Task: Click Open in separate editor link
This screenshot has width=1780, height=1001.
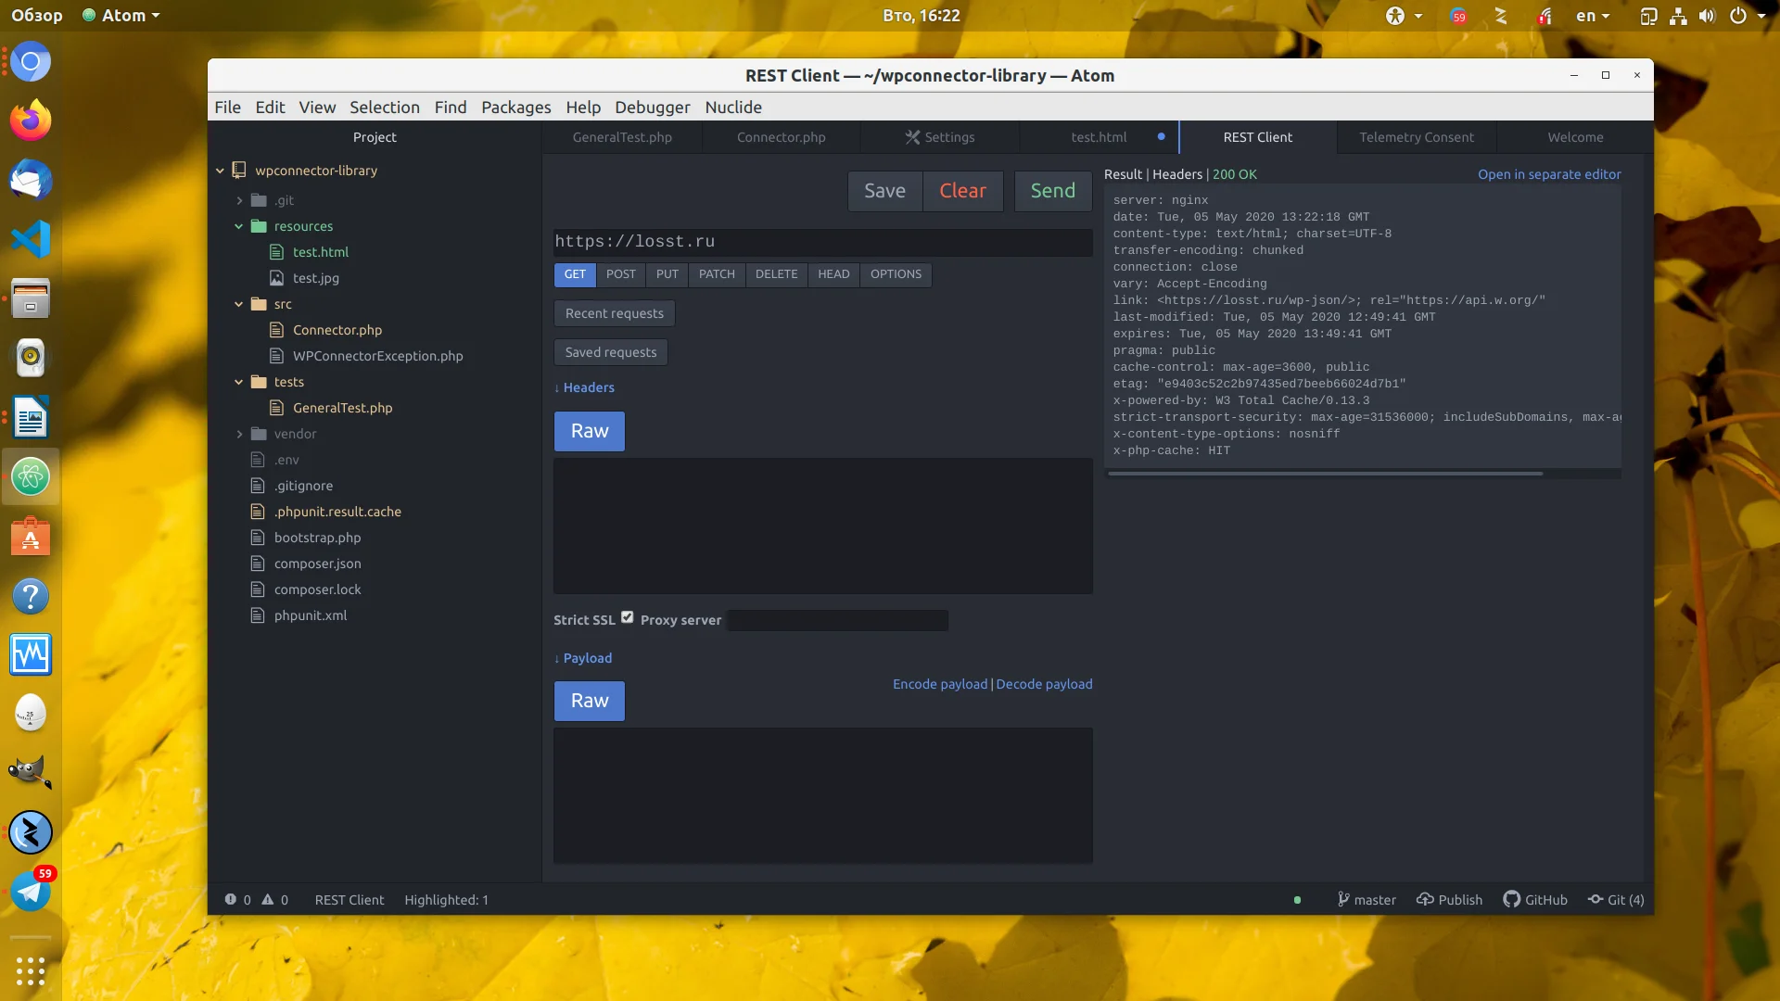Action: click(1549, 174)
